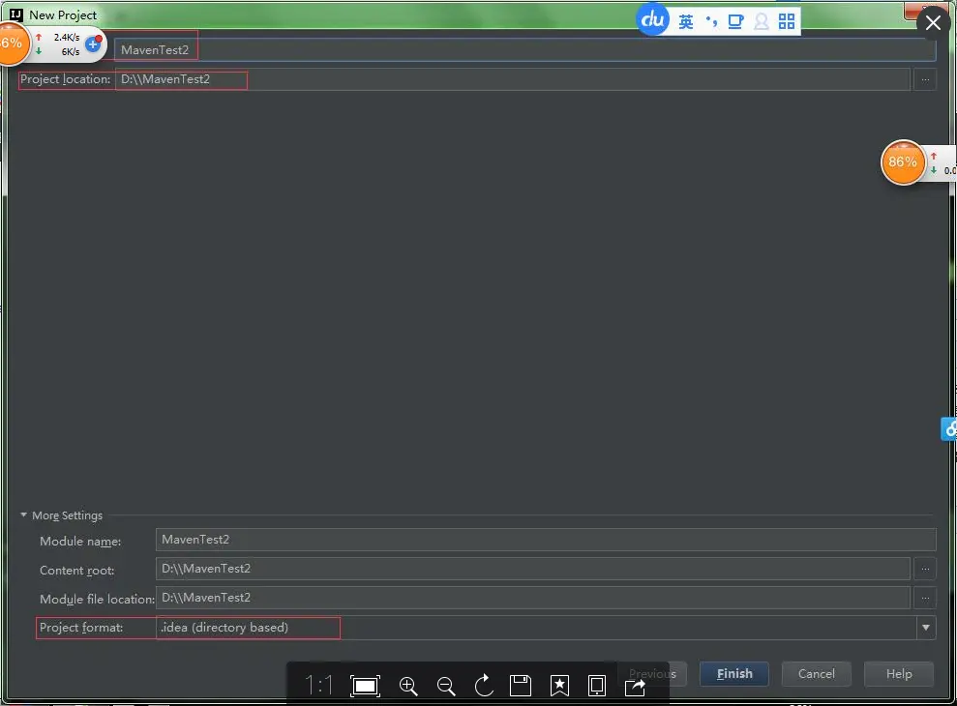957x706 pixels.
Task: Click the New Project window title text
Action: (x=63, y=15)
